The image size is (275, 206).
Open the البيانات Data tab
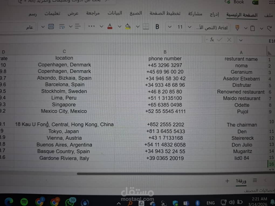[115, 13]
